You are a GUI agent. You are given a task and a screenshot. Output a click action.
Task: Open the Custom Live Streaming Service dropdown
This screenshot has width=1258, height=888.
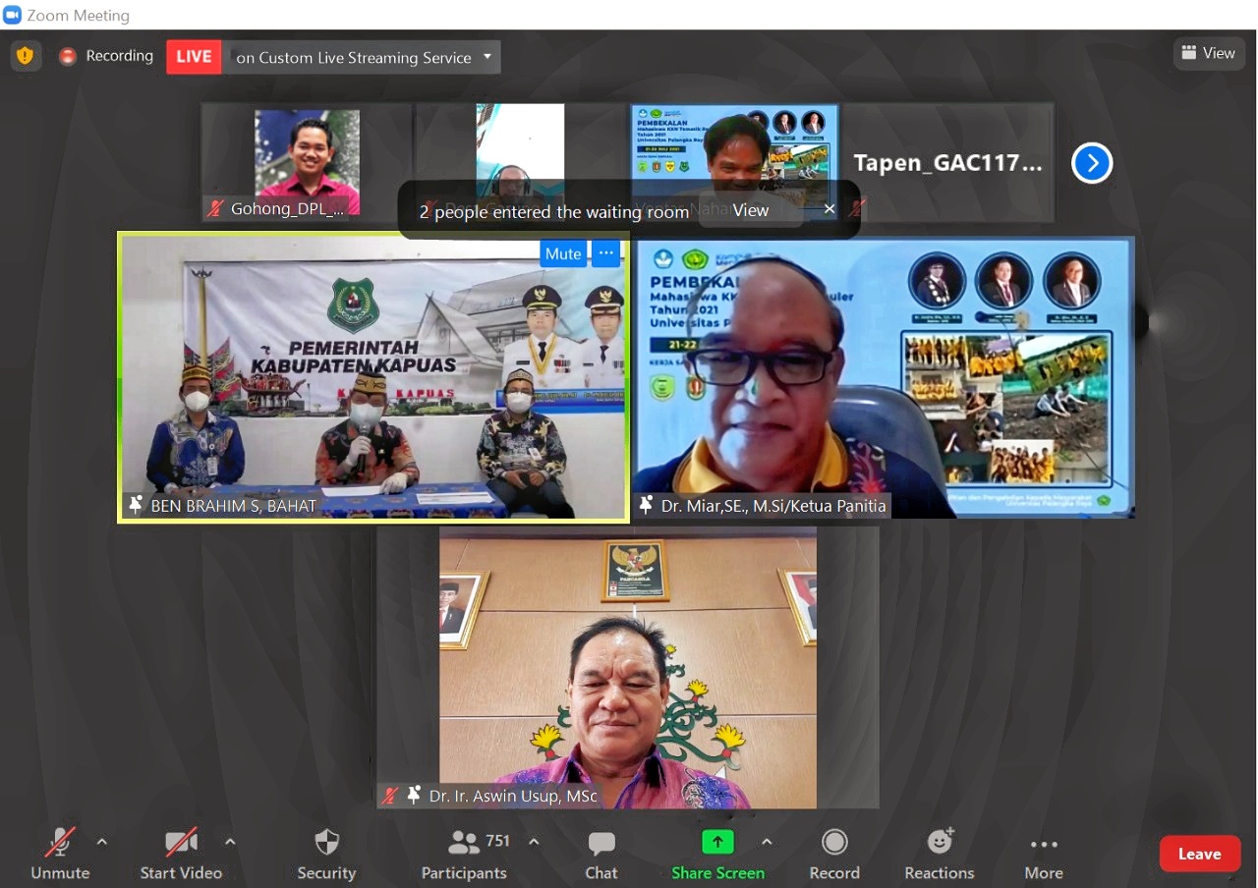coord(486,57)
